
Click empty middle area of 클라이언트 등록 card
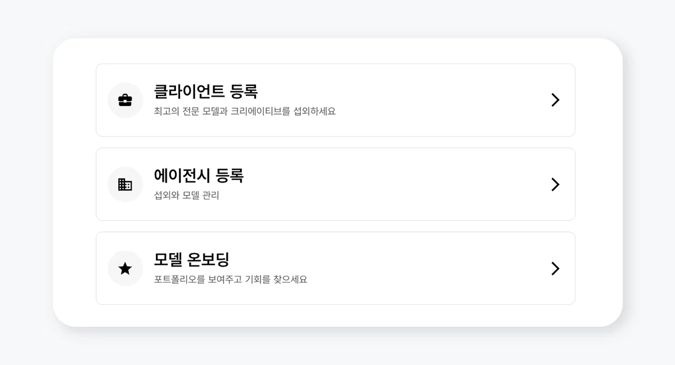pyautogui.click(x=439, y=100)
